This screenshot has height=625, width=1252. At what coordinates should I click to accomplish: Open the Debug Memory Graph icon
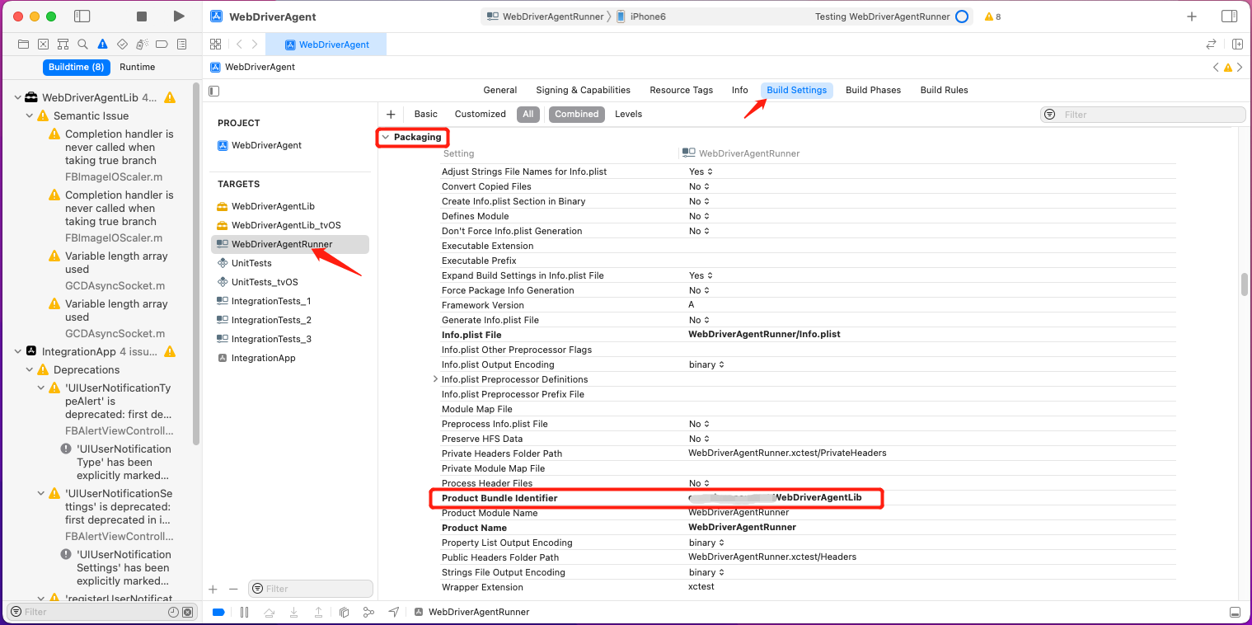point(368,612)
